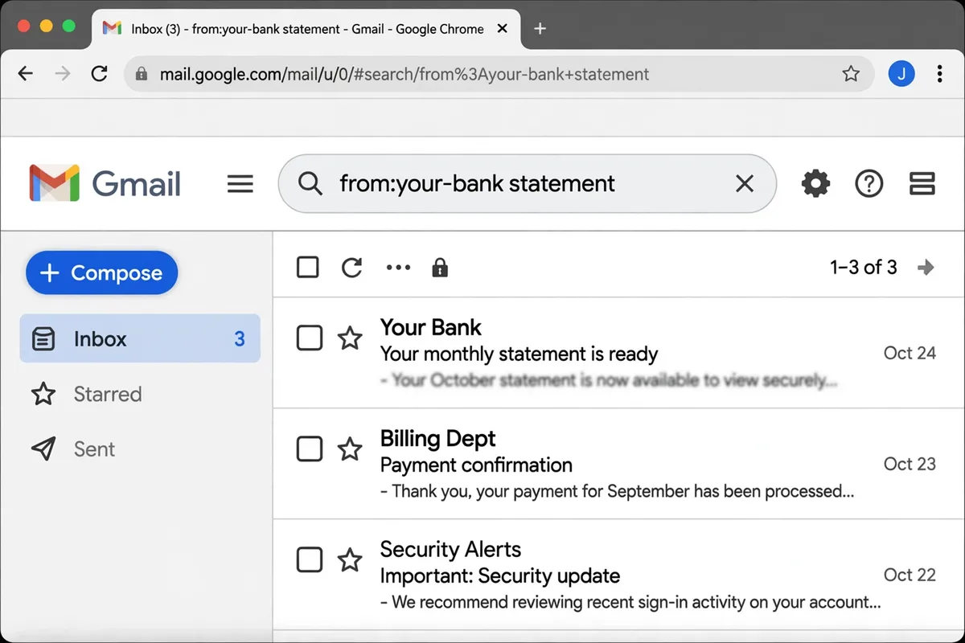Viewport: 965px width, 643px height.
Task: Click the search magnifier icon
Action: [310, 183]
